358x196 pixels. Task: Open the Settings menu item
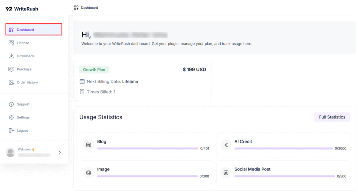tap(34, 117)
